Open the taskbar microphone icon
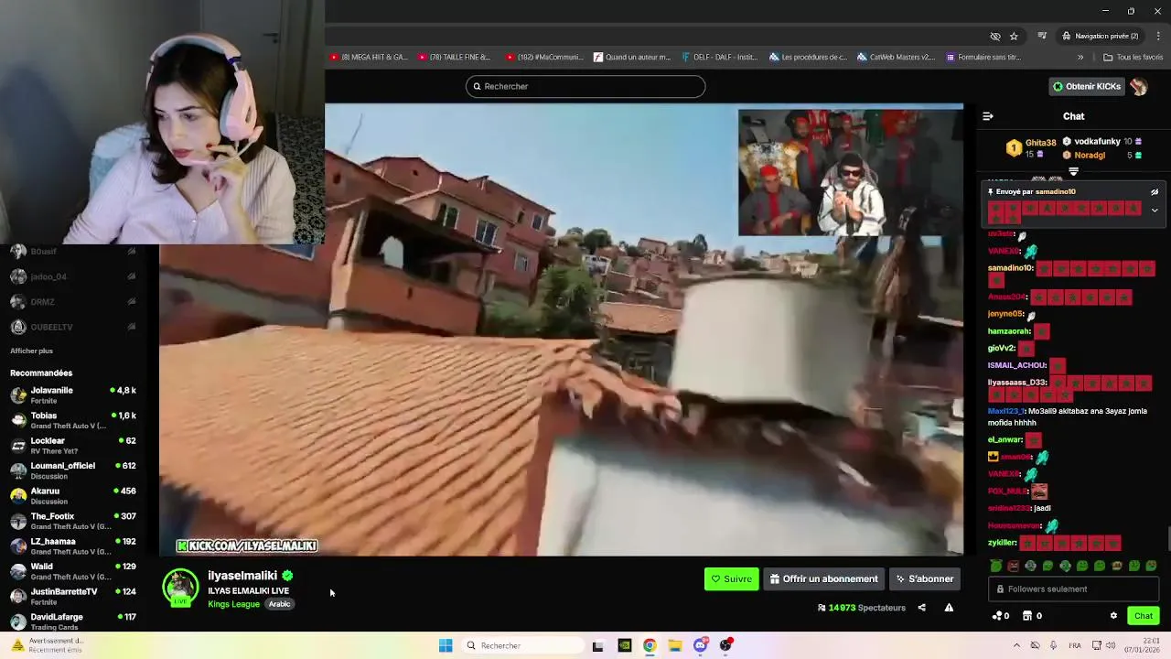This screenshot has width=1171, height=659. click(1054, 645)
